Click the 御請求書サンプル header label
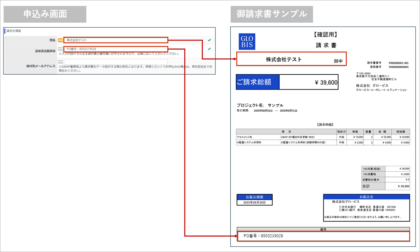The height and width of the screenshot is (252, 420). pos(272,14)
